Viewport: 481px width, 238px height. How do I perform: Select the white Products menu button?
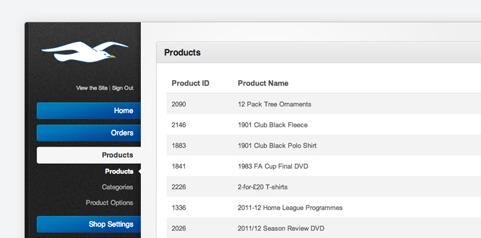(89, 155)
